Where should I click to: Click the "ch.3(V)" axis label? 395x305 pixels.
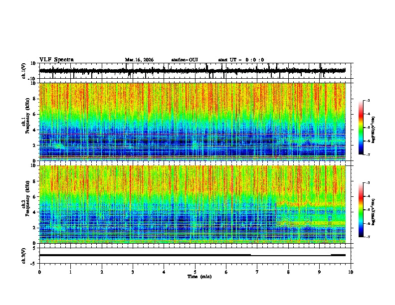[x=24, y=256]
